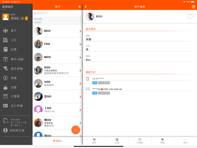Image resolution: width=197 pixels, height=148 pixels.
Task: Click the 公司電子郵件 tag label
Action: 104,93
